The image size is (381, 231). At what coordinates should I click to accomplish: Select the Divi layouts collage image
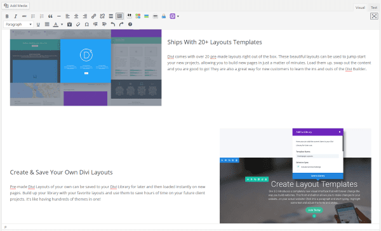pyautogui.click(x=86, y=68)
